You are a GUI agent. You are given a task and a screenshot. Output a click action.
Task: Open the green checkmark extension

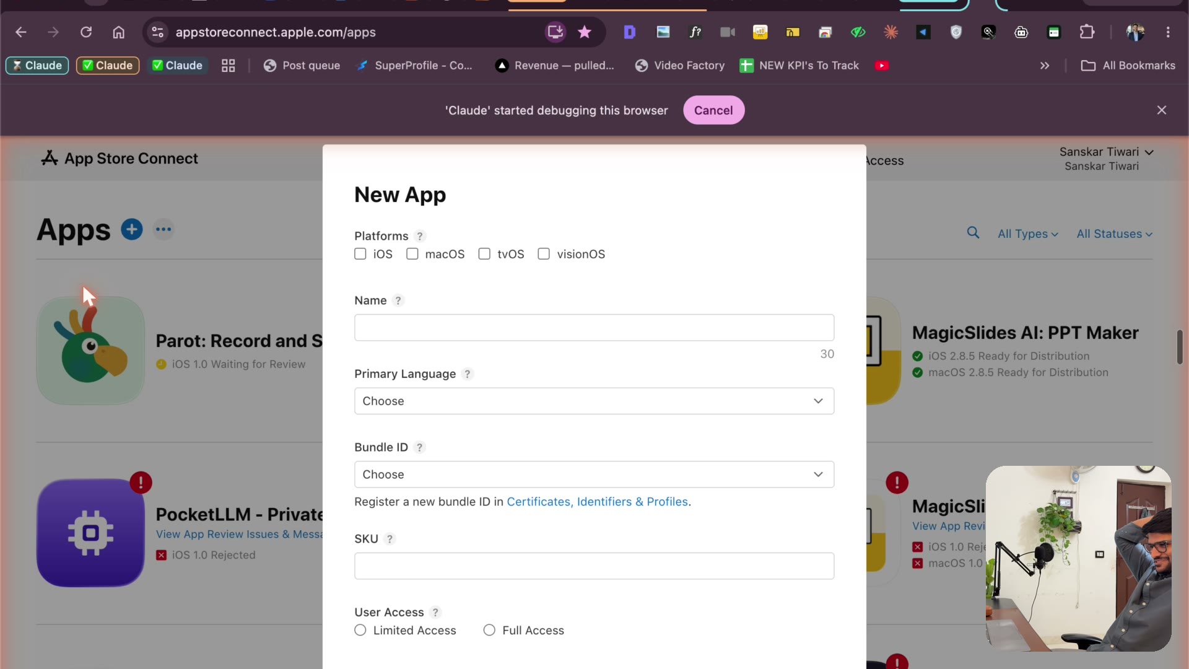tap(858, 32)
